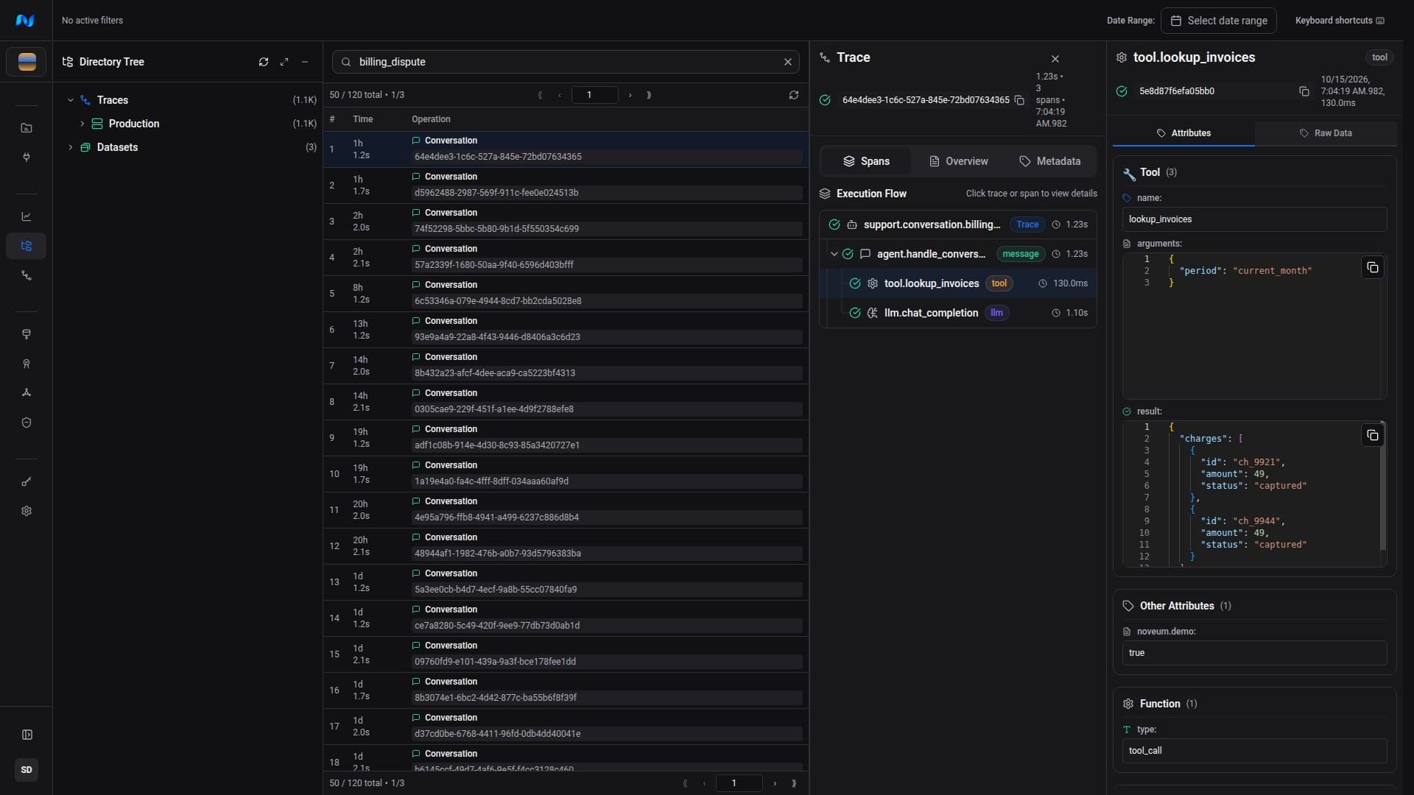The image size is (1414, 795).
Task: Select the tool.lookup_invoices span
Action: pyautogui.click(x=958, y=283)
